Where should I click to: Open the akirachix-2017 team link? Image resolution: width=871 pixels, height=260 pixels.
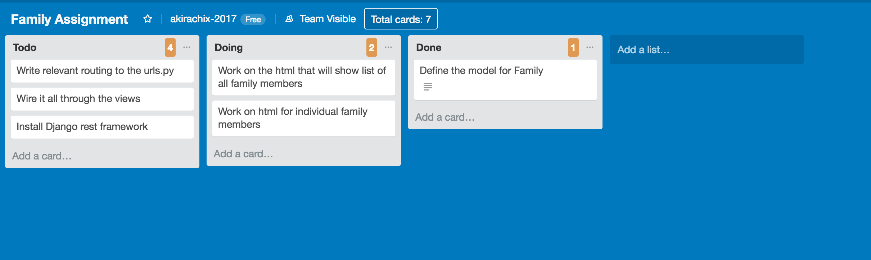click(x=203, y=19)
